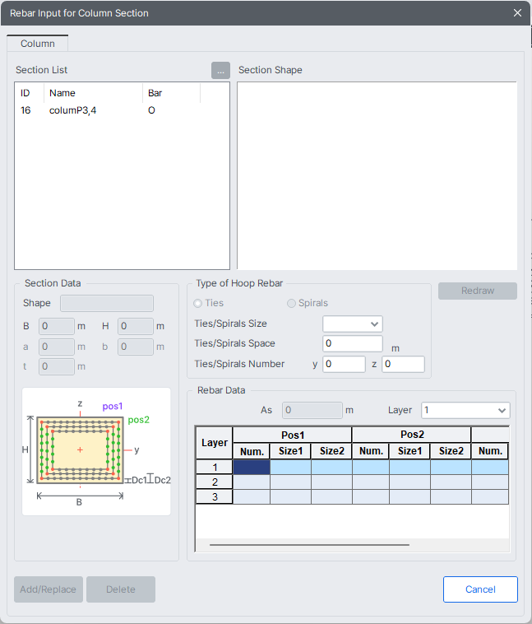Switch to the Column tab

pos(37,44)
